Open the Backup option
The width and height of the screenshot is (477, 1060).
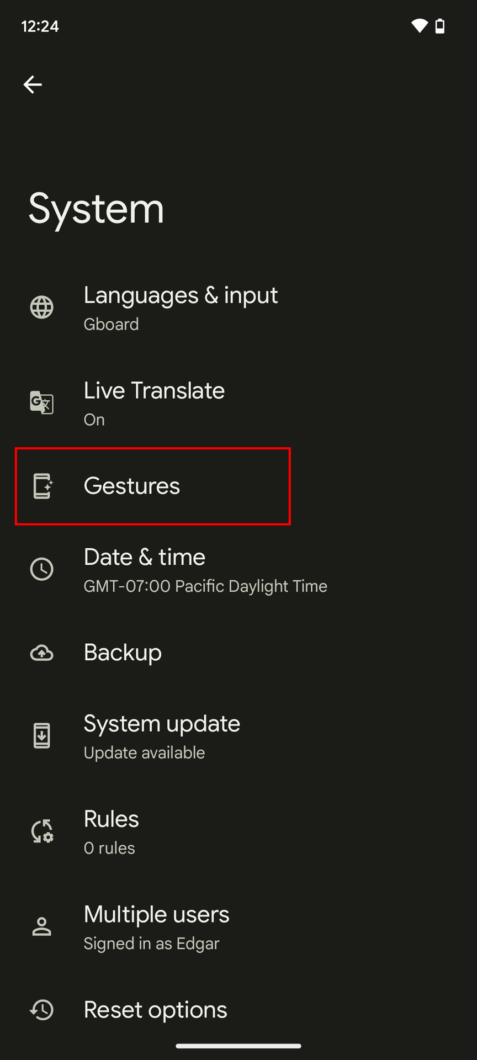[x=123, y=653]
